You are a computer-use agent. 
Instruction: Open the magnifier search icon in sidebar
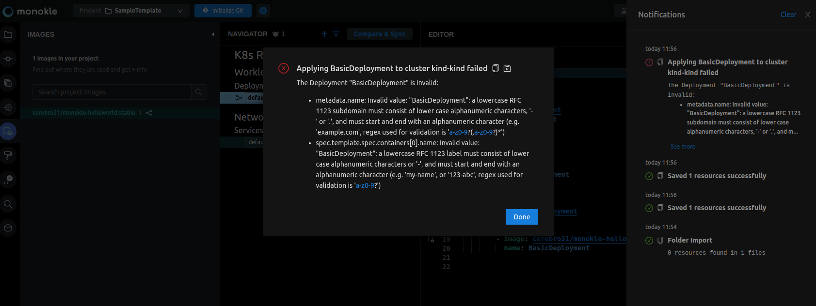tap(8, 204)
